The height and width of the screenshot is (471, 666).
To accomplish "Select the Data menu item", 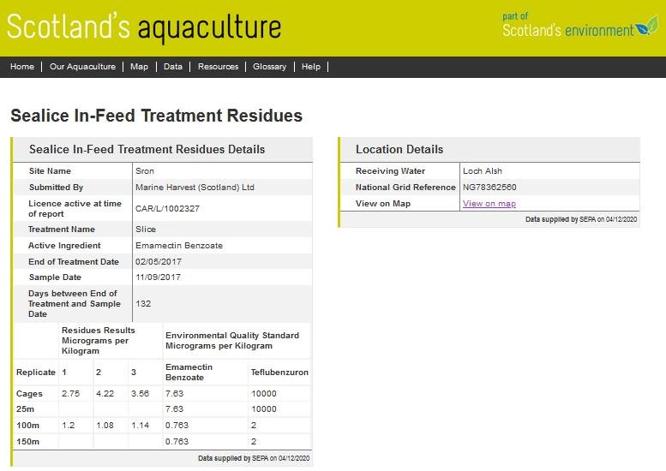I will [173, 67].
